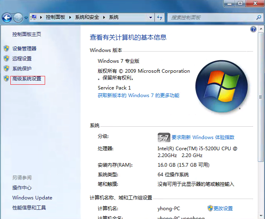The height and width of the screenshot is (219, 265).
Task: Open 设备管理器
Action: (24, 49)
